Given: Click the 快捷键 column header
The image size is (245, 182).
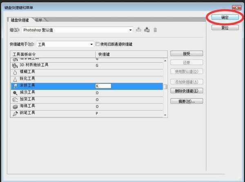Looking at the screenshot, I should [131, 54].
